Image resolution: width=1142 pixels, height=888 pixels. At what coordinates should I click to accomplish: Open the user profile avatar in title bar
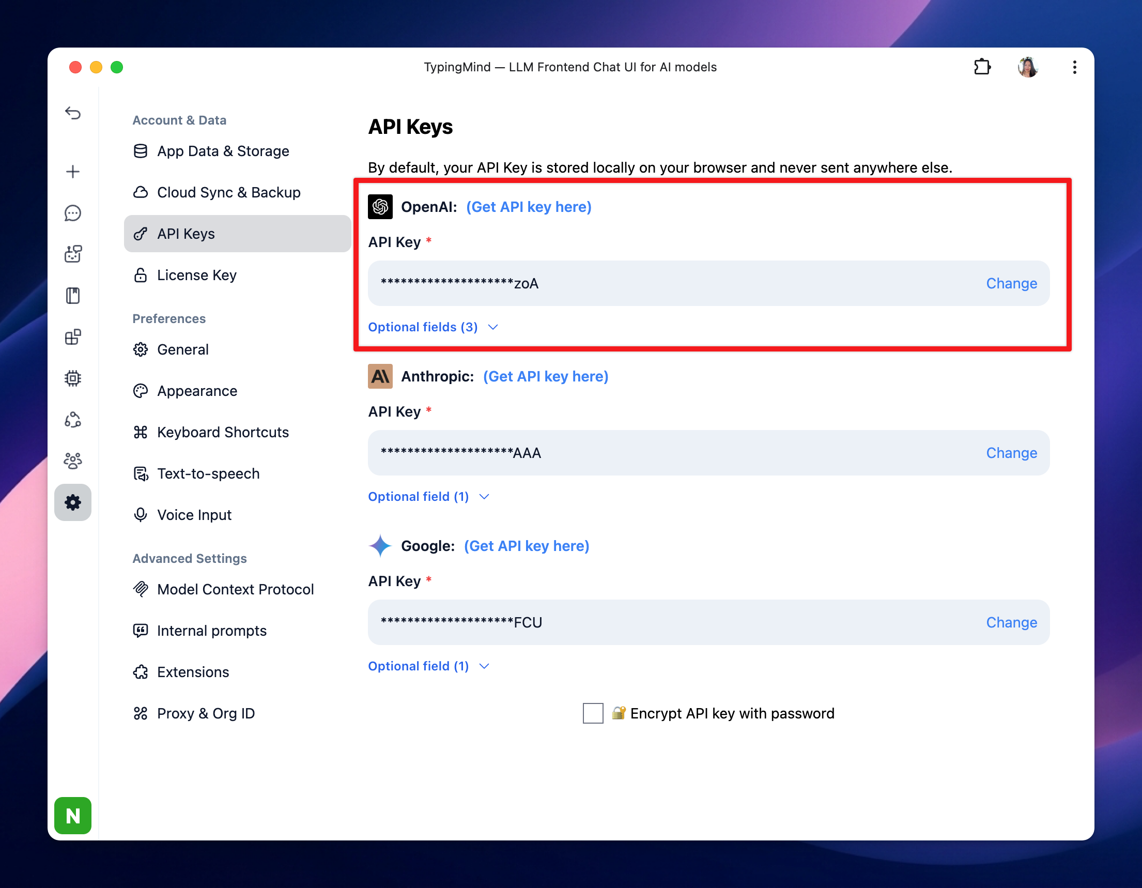point(1028,67)
